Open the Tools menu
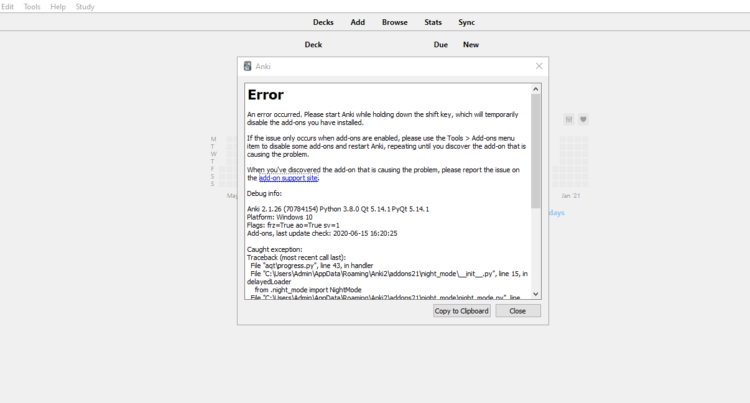 (32, 7)
